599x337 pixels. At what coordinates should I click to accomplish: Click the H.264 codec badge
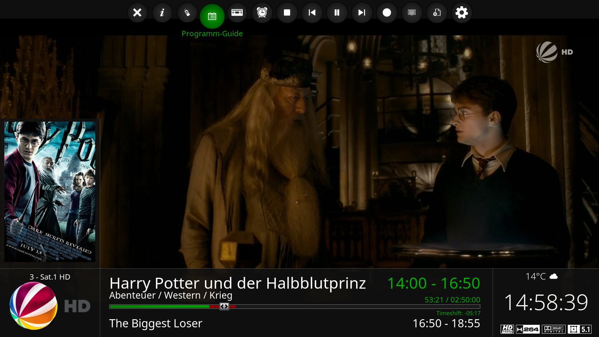[528, 329]
